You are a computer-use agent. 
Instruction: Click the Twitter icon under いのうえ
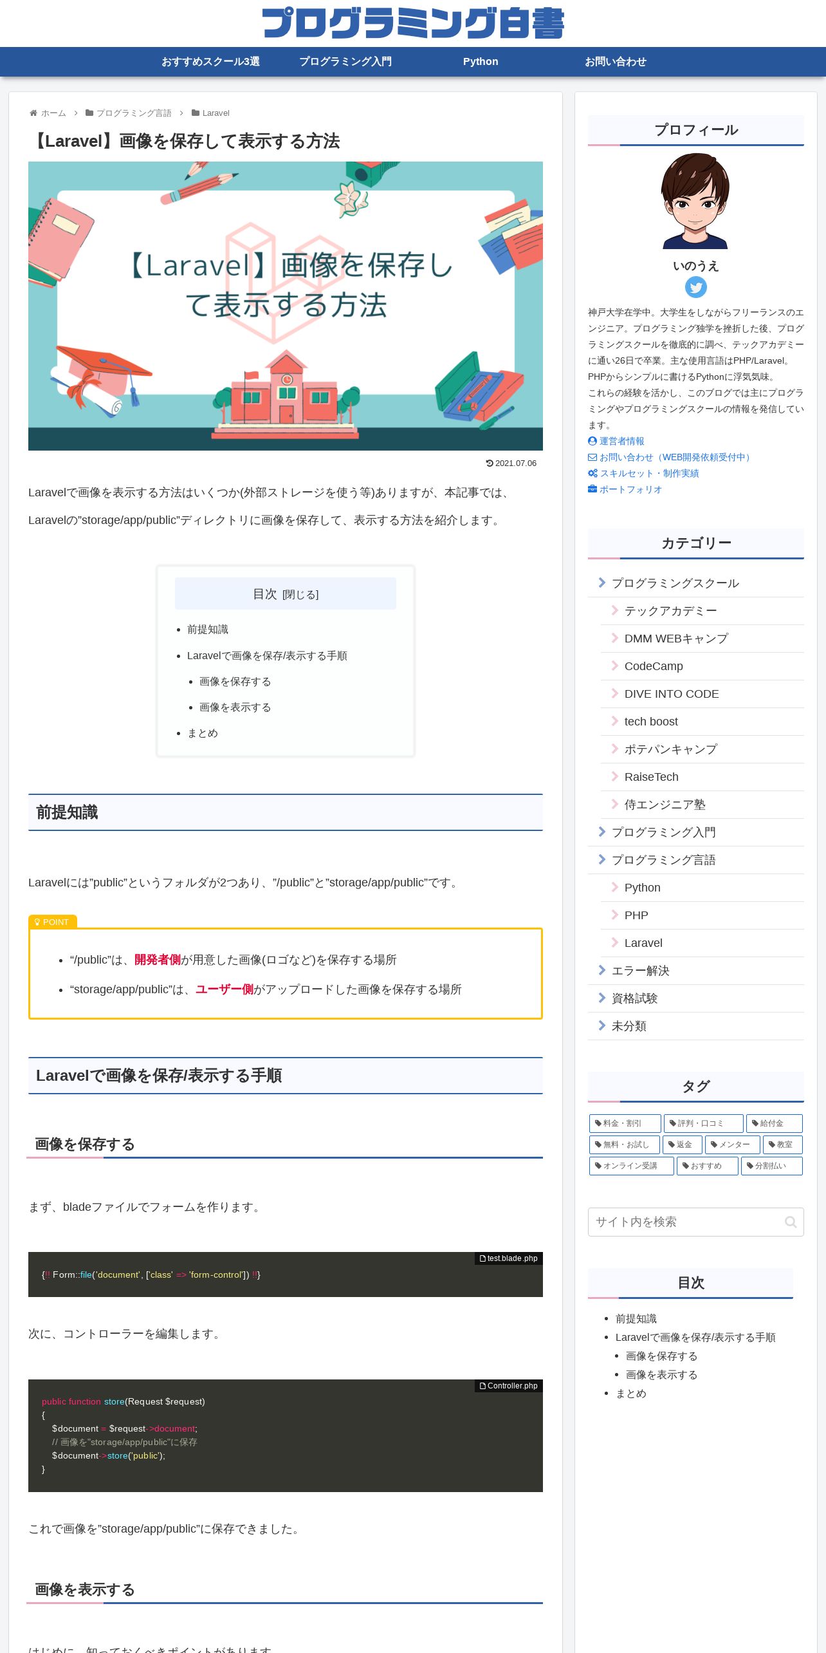click(x=695, y=287)
